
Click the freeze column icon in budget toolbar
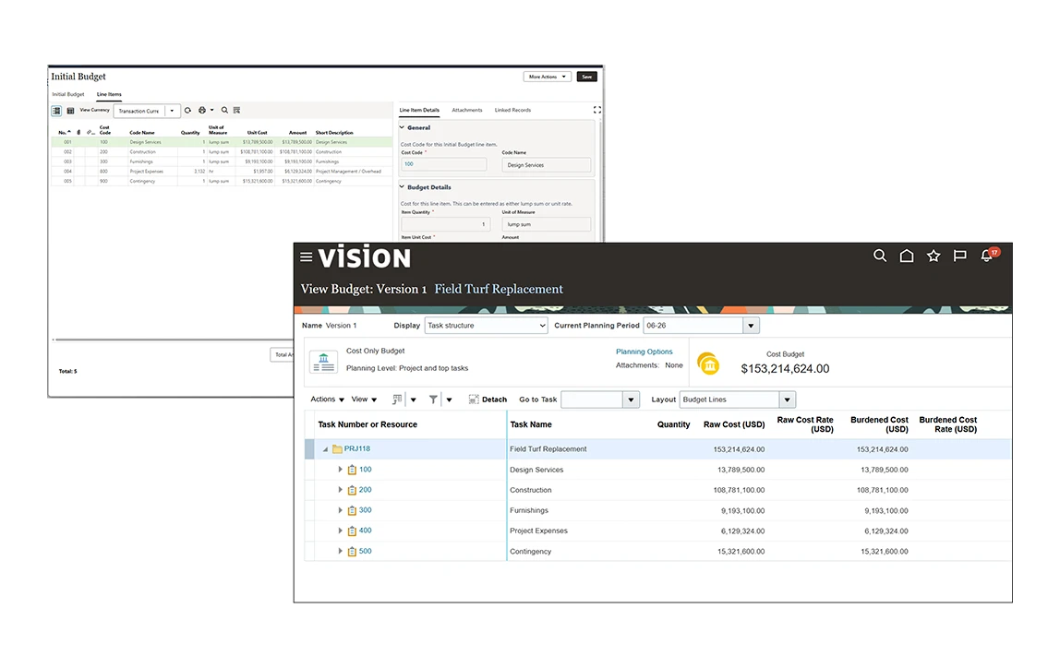click(x=397, y=400)
